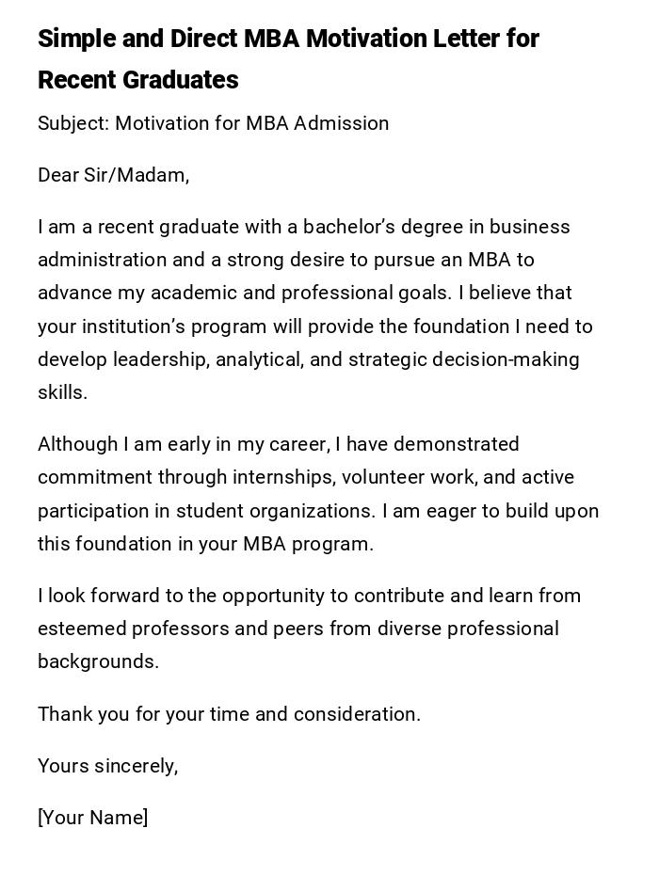The height and width of the screenshot is (876, 659).
Task: Click the "[Your Name]" placeholder
Action: 92,818
